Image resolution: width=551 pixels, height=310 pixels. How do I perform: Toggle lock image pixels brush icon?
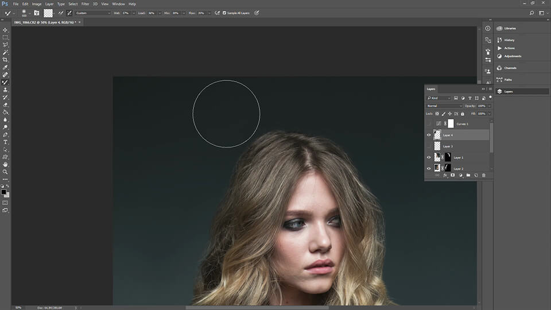(444, 114)
